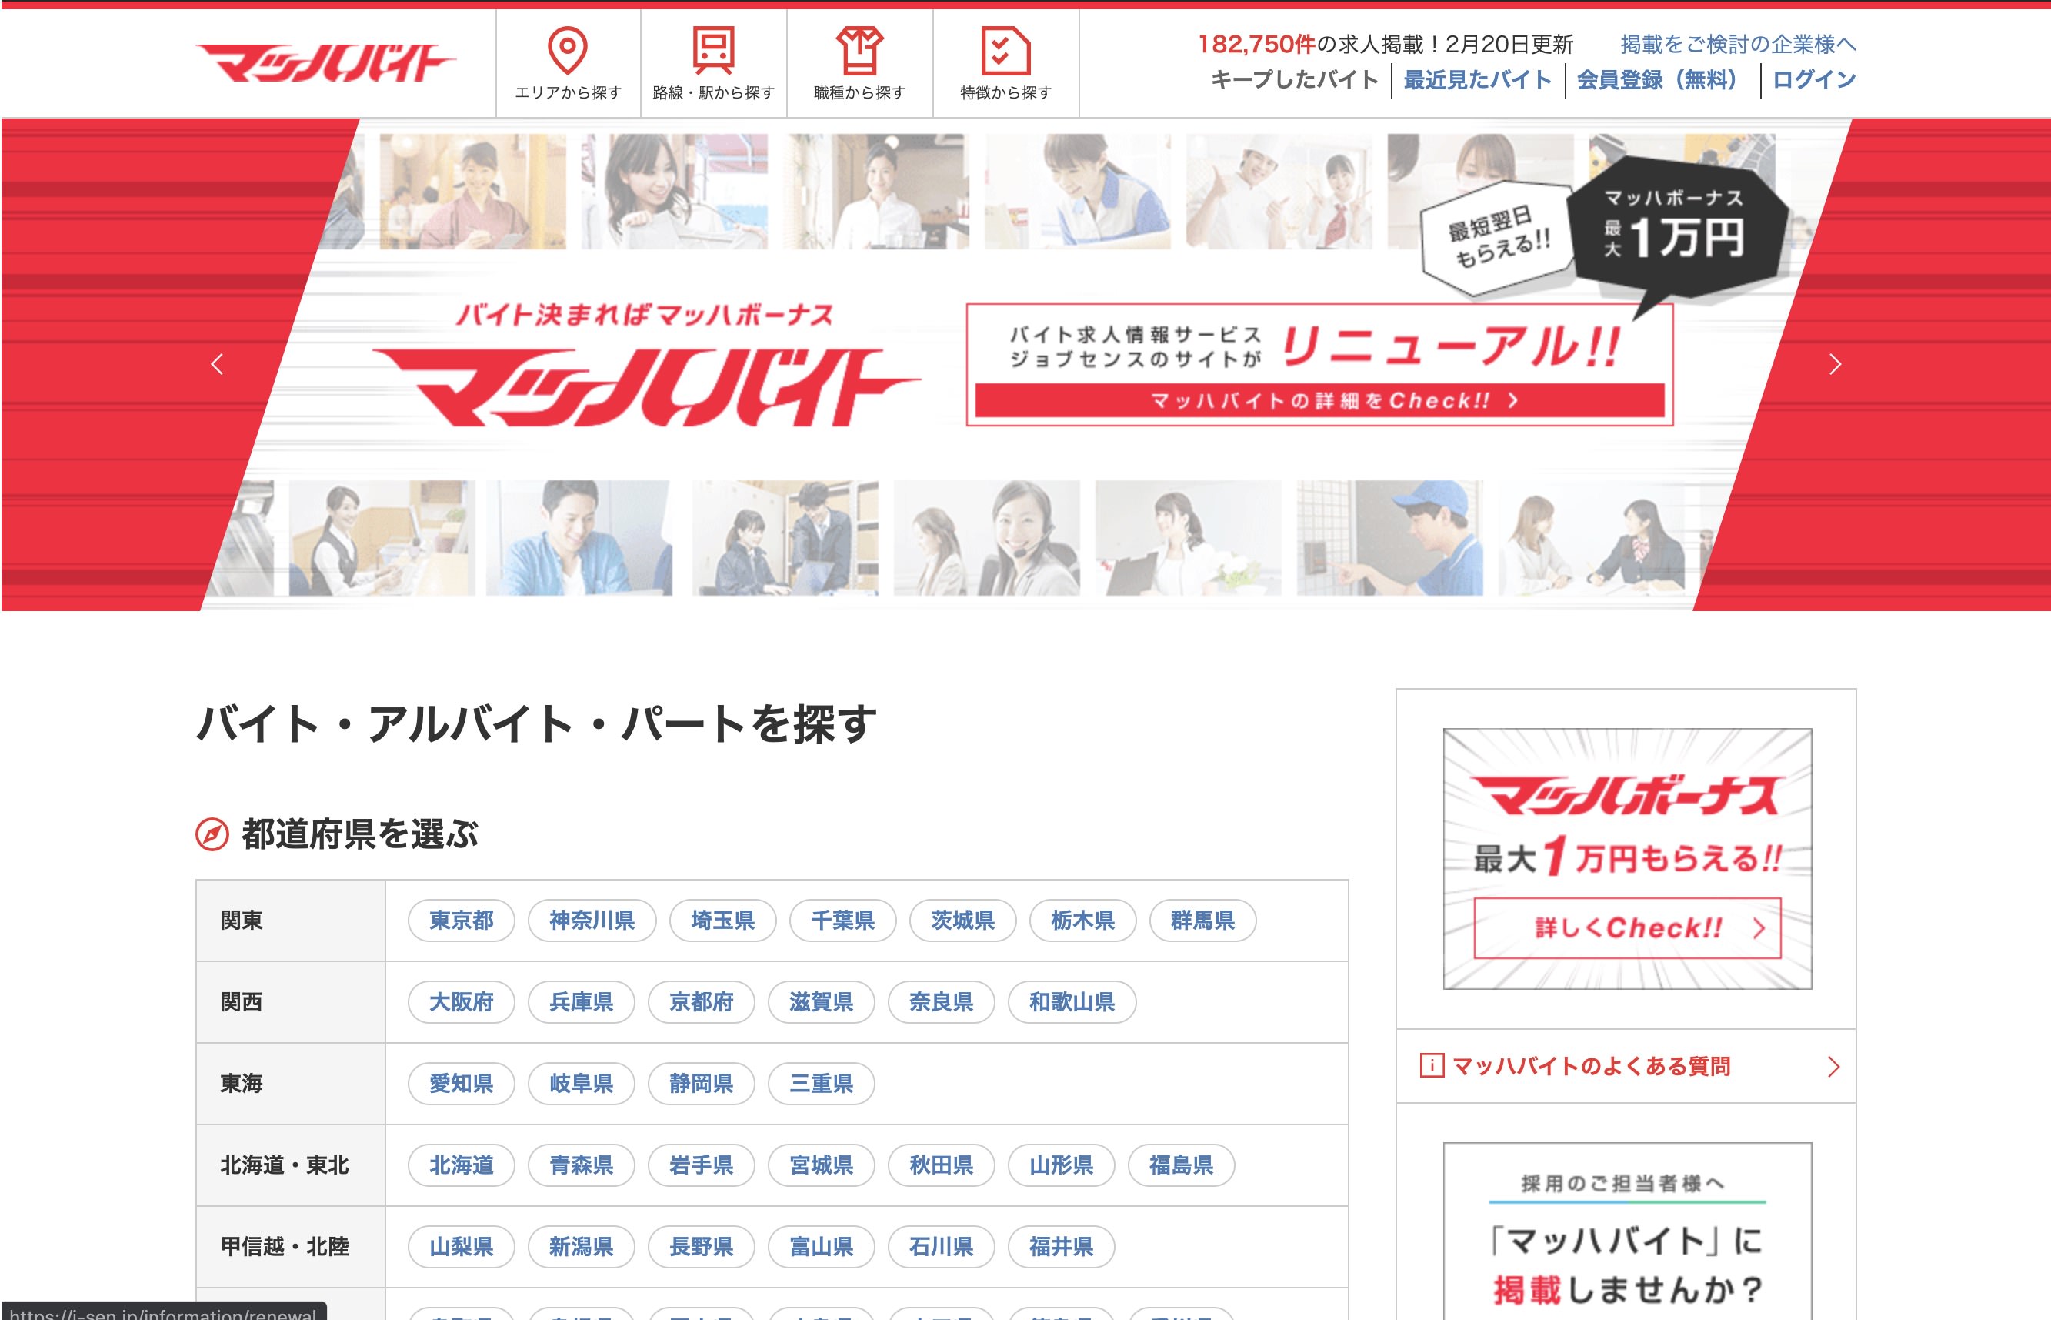The width and height of the screenshot is (2051, 1320).
Task: Select 岐阜県 prefecture
Action: [x=581, y=1084]
